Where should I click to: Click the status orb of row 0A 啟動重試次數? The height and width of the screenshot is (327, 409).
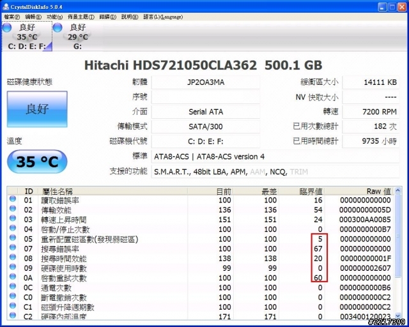13,277
